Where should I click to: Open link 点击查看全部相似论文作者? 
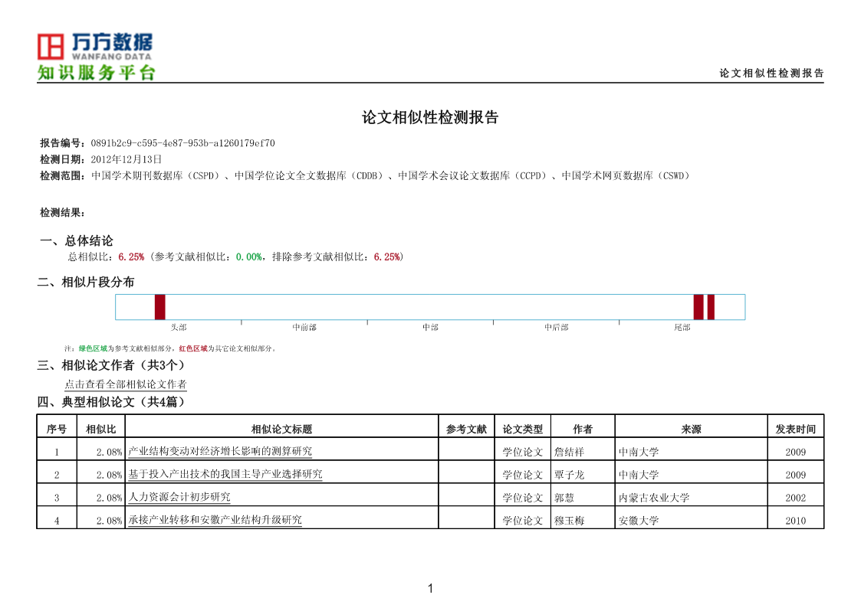[126, 384]
